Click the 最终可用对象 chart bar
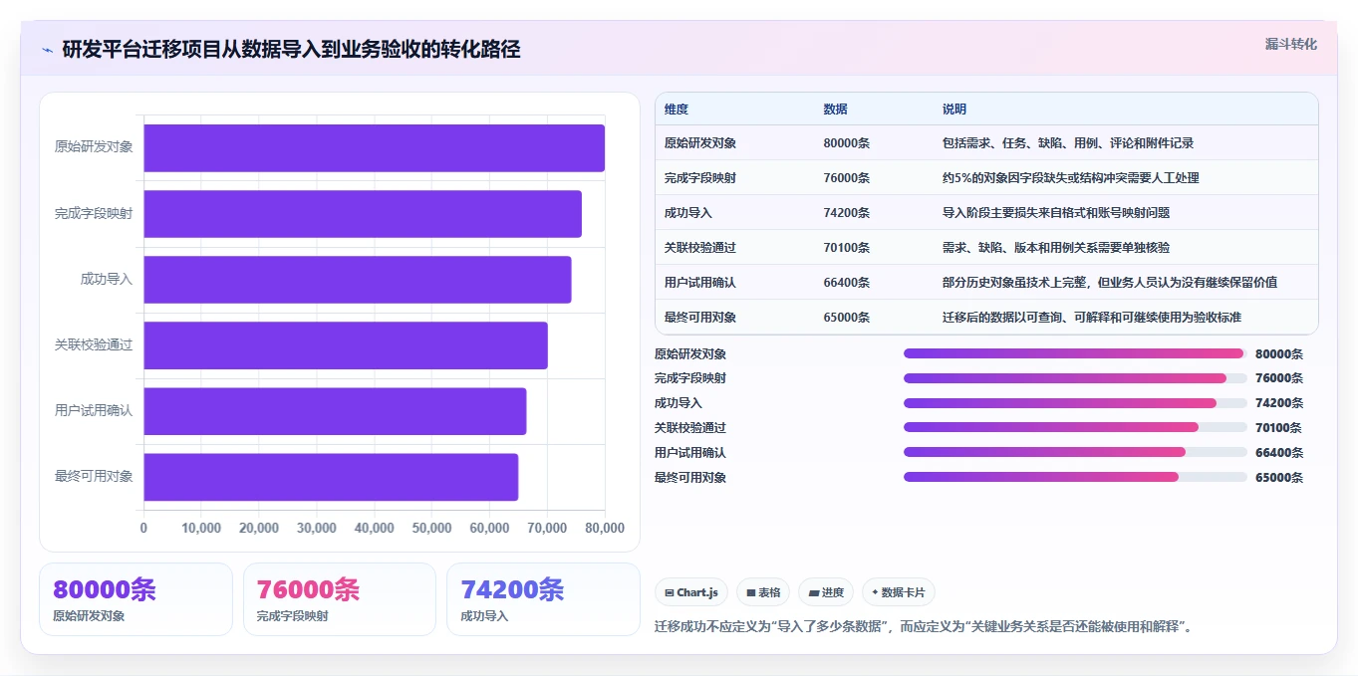Screen dimensions: 1358x676 (331, 476)
